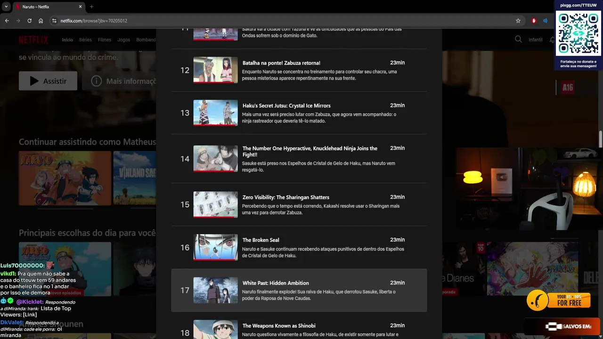Play episode 17 White Past thumbnail
The image size is (603, 339).
tap(215, 290)
